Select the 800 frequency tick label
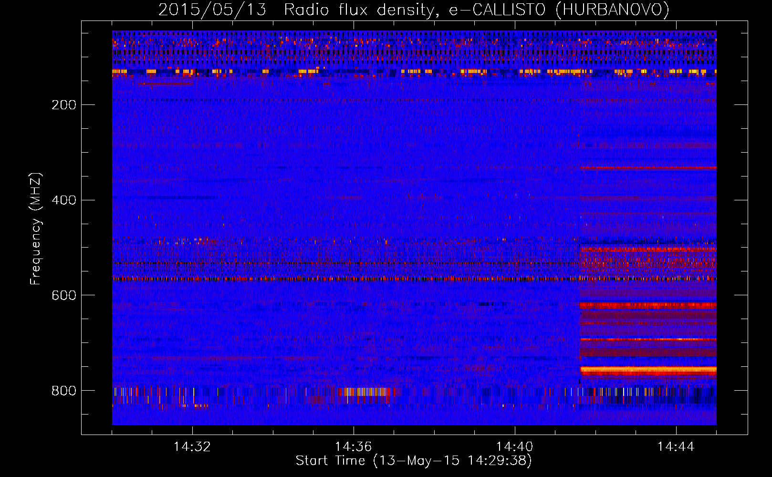772x477 pixels. [64, 391]
